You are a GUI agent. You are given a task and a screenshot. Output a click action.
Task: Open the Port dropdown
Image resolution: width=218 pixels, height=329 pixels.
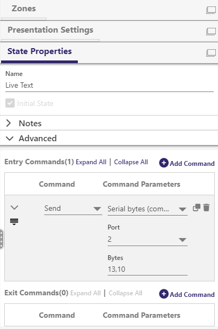tap(147, 240)
